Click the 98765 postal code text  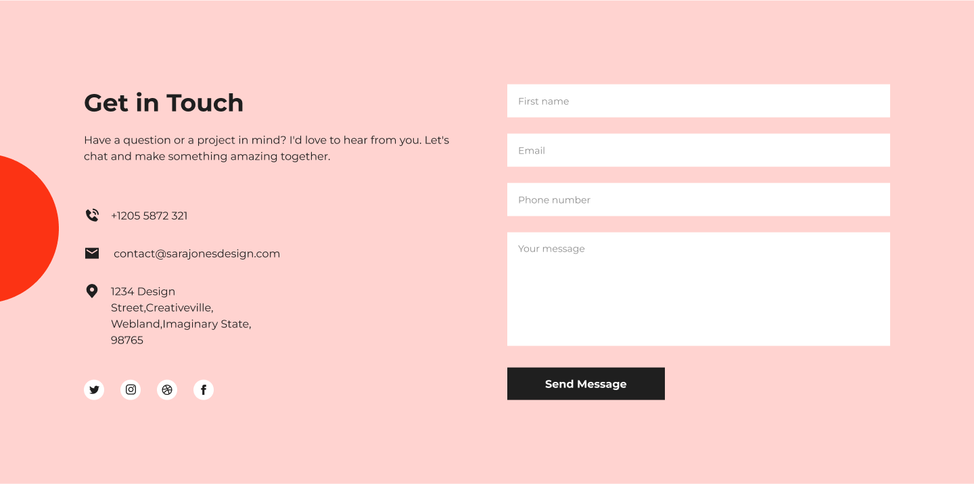coord(127,341)
